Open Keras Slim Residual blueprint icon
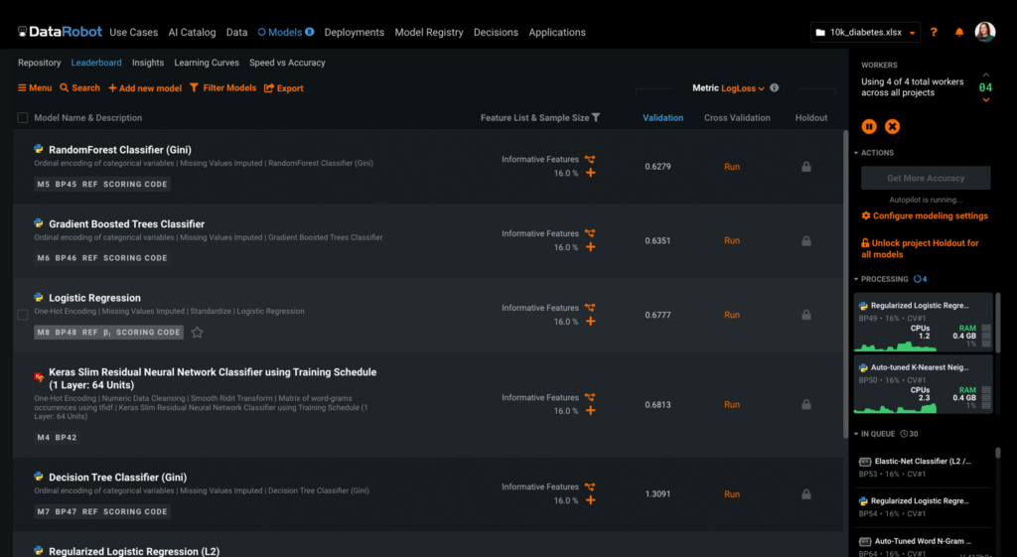Screen dimensions: 1017x557 coord(590,397)
